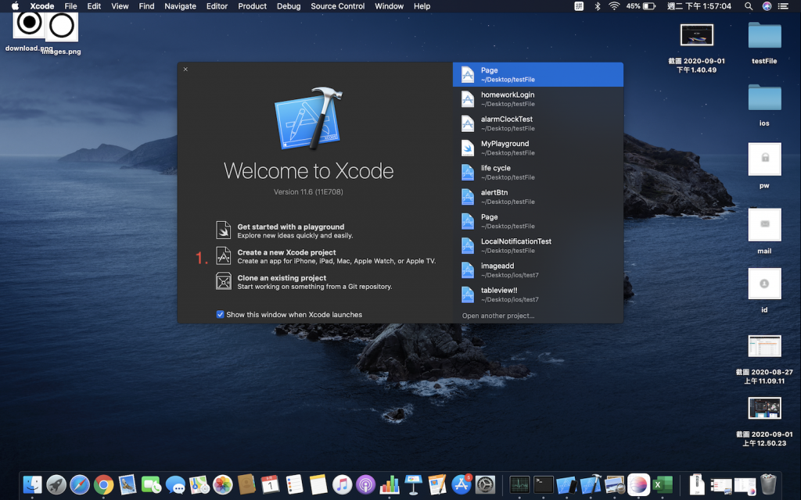Open Messages from the Dock

tap(175, 484)
